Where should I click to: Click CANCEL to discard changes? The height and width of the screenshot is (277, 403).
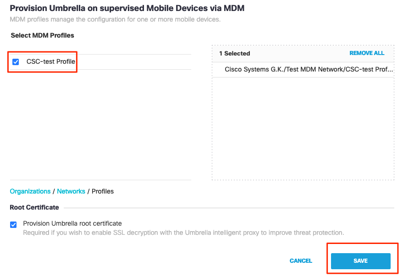(301, 260)
